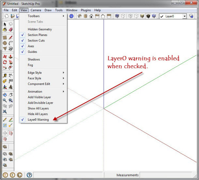Choose the Axes tool icon

coord(5,87)
